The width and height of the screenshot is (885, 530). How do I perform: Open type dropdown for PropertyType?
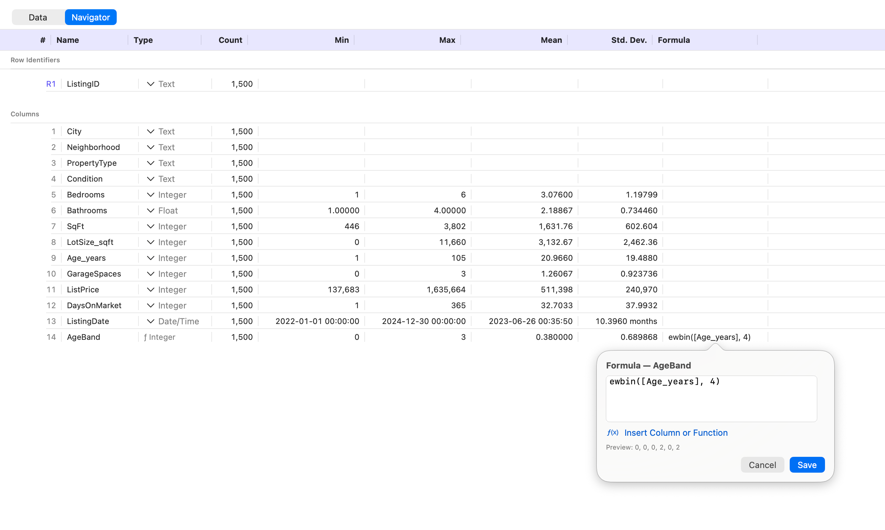pyautogui.click(x=150, y=163)
